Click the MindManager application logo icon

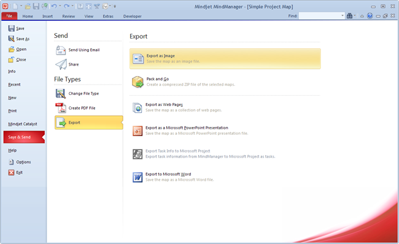(x=5, y=6)
